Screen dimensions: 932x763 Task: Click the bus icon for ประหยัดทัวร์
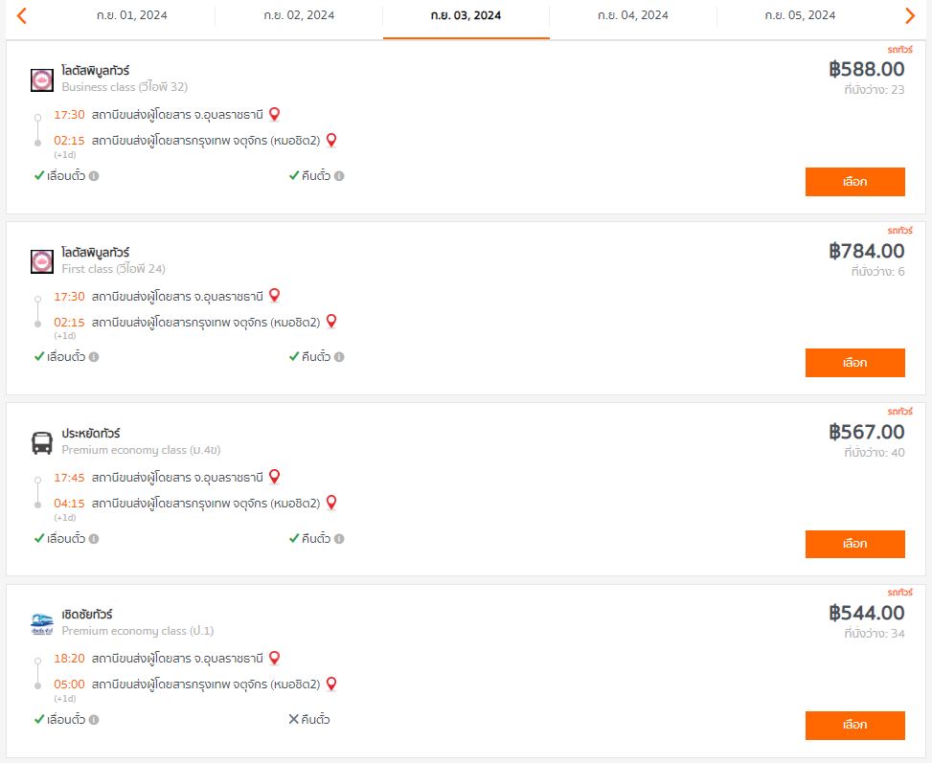pos(42,442)
